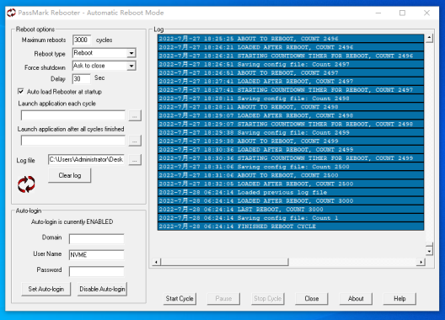This screenshot has height=320, width=445.
Task: Click the log scroll down arrow
Action: click(x=429, y=251)
